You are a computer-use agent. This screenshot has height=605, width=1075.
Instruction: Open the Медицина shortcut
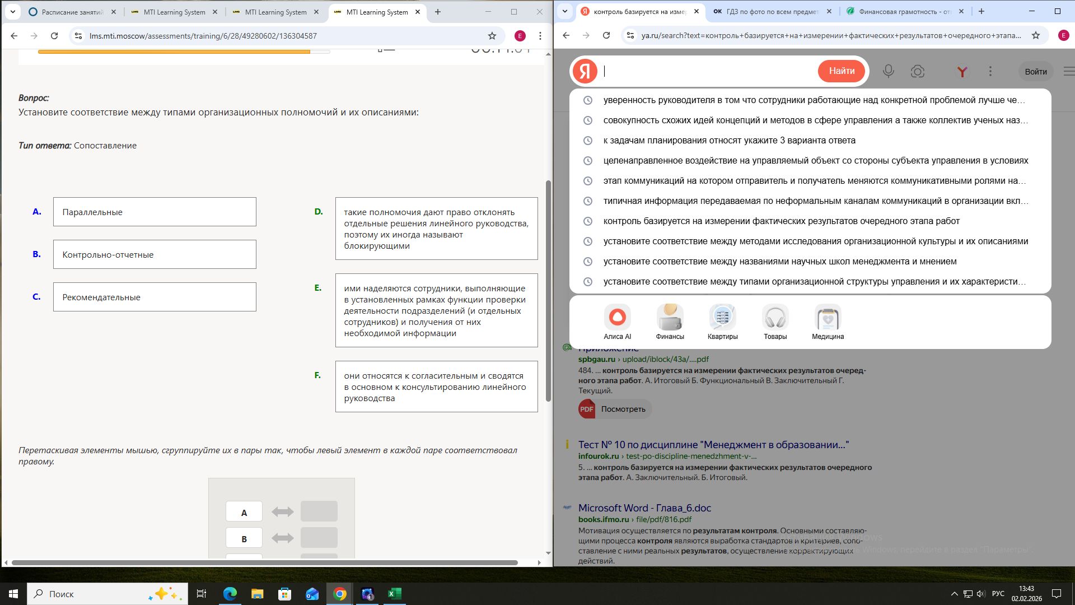pyautogui.click(x=828, y=322)
